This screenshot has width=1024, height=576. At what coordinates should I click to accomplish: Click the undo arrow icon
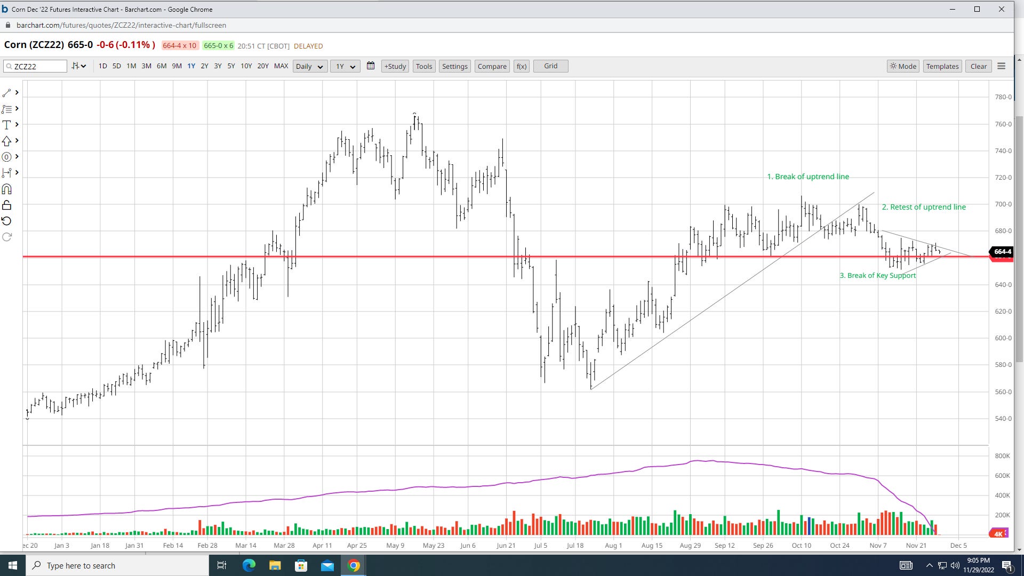(x=7, y=221)
